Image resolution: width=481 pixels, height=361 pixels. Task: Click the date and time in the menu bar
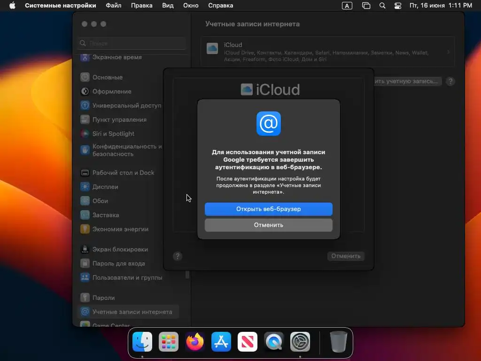441,6
